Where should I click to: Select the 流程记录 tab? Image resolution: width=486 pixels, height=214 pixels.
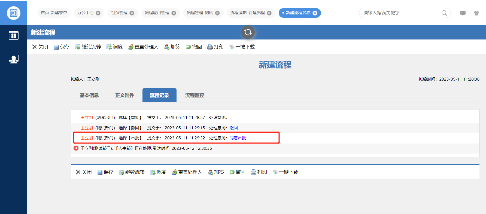159,95
